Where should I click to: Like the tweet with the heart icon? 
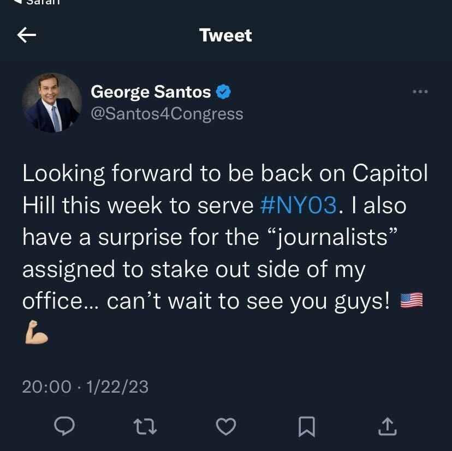click(x=226, y=426)
